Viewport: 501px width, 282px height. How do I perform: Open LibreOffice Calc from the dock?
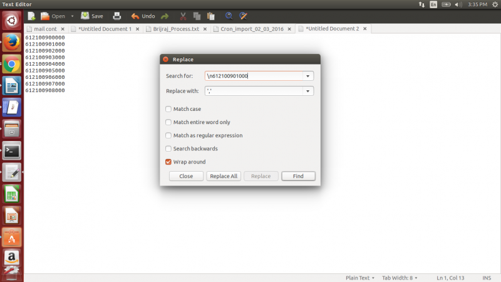click(x=12, y=194)
